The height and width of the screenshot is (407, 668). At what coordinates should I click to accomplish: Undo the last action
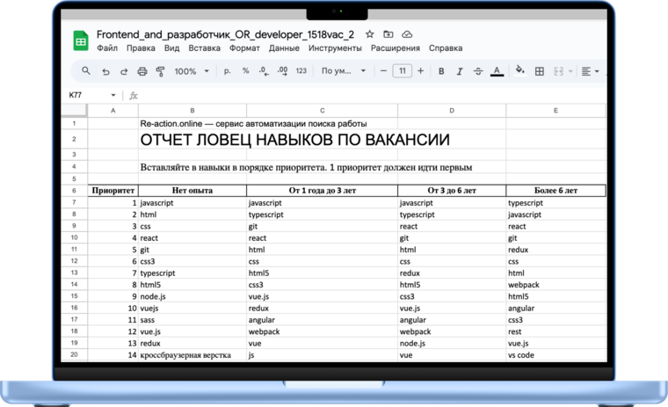tap(105, 71)
